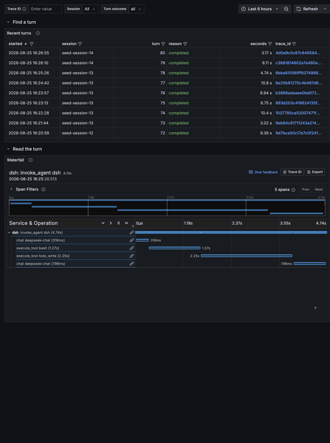Select the execute_tool bash (1.27s) span
This screenshot has width=330, height=443.
(x=38, y=248)
